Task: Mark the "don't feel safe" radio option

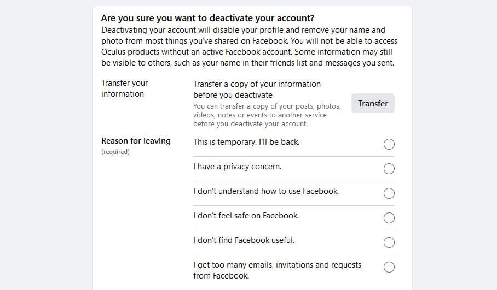Action: click(x=389, y=218)
